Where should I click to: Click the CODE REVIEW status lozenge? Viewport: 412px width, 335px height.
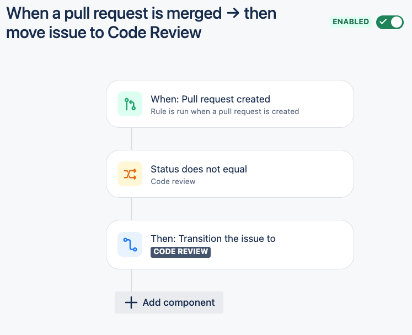click(181, 252)
